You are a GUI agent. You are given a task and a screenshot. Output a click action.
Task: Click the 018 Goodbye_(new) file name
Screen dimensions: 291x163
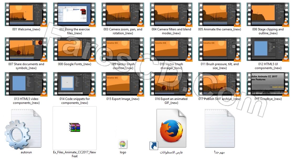tap(268, 99)
